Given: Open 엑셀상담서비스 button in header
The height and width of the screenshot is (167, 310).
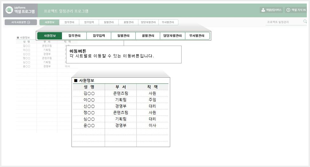Looking at the screenshot, I should coord(271,10).
